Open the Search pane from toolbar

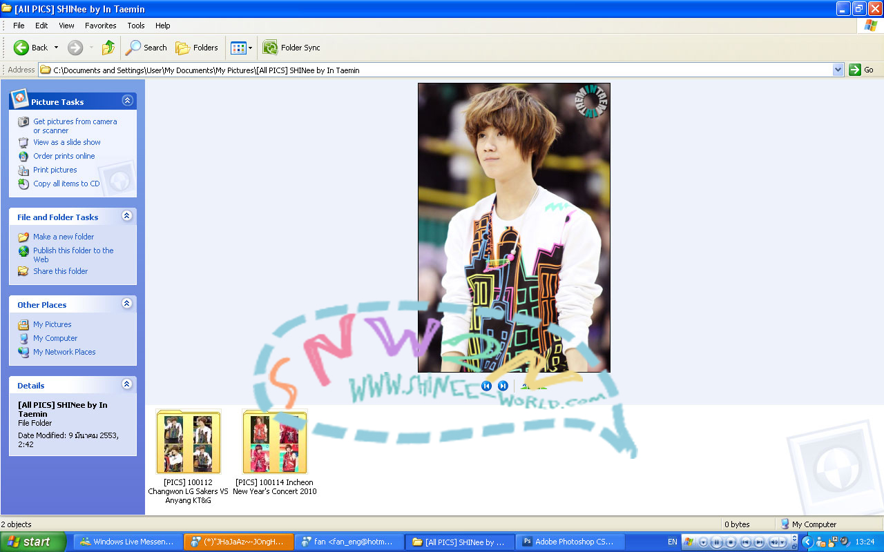click(x=146, y=48)
